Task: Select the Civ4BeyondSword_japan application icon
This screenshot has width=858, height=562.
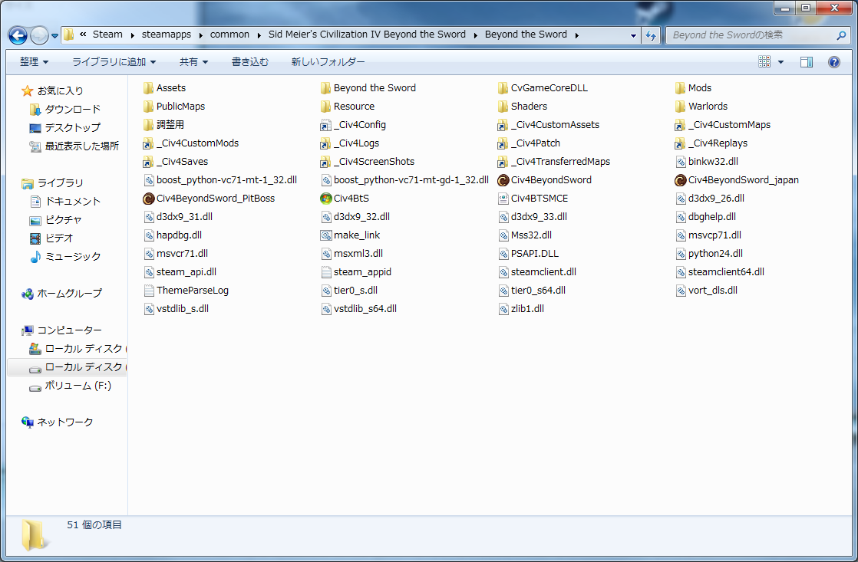Action: (x=680, y=180)
